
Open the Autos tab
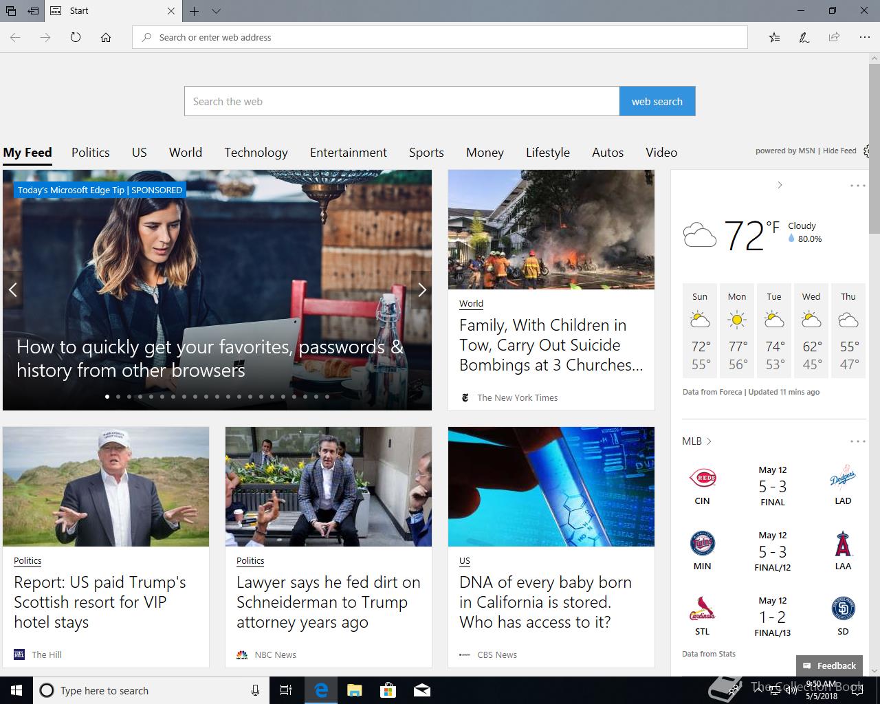coord(608,153)
